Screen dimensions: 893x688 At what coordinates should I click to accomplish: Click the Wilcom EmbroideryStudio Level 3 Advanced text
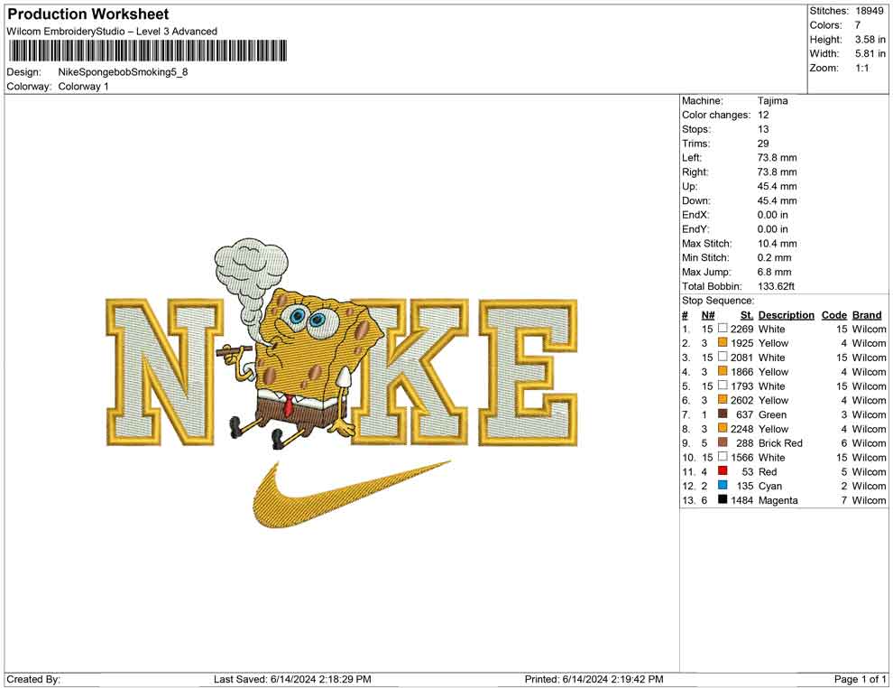click(112, 32)
